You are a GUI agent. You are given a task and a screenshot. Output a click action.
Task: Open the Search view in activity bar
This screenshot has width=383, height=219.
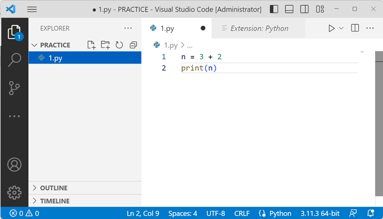[x=14, y=60]
